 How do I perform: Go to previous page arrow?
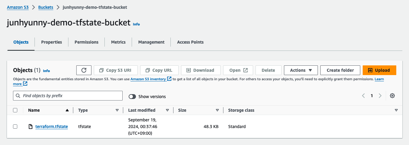point(364,96)
